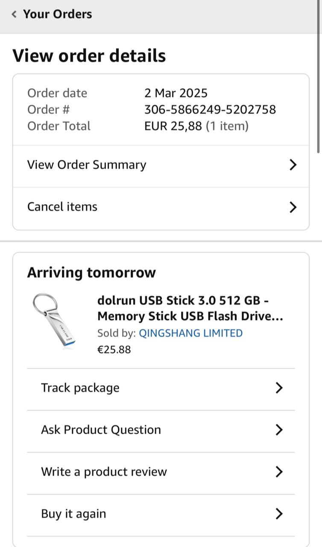Click chevron next to Cancel items
The height and width of the screenshot is (547, 322).
pos(293,207)
